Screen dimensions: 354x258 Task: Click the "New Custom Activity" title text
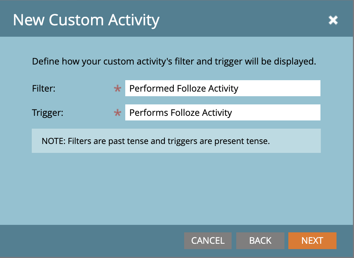pyautogui.click(x=86, y=20)
